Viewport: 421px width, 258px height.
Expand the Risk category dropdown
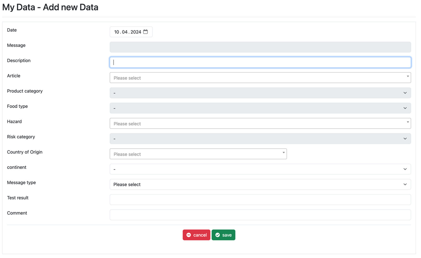pyautogui.click(x=260, y=139)
